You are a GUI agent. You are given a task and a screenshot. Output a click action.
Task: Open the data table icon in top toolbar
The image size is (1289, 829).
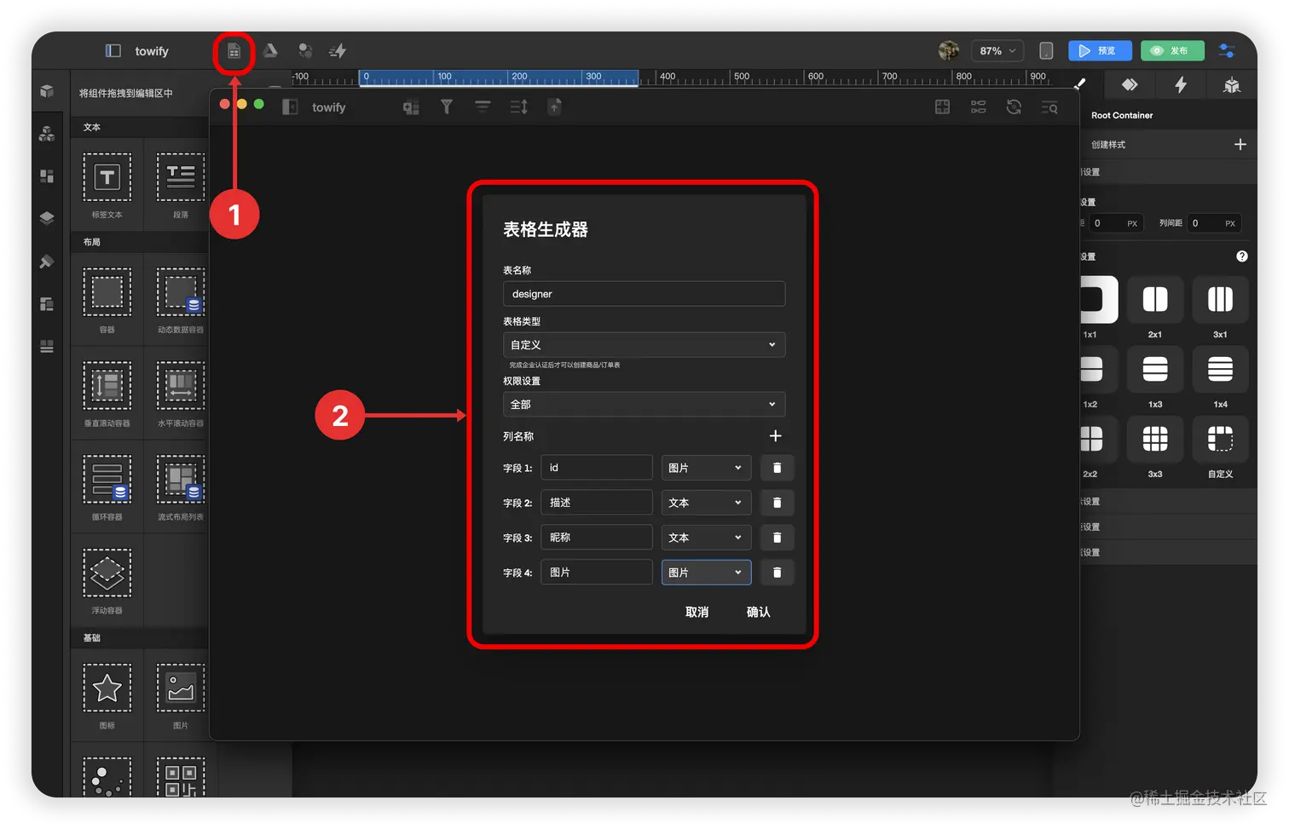coord(234,52)
